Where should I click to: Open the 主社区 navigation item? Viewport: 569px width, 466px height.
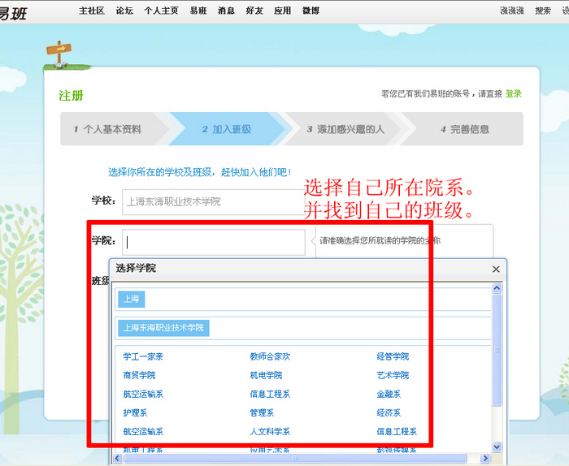92,11
